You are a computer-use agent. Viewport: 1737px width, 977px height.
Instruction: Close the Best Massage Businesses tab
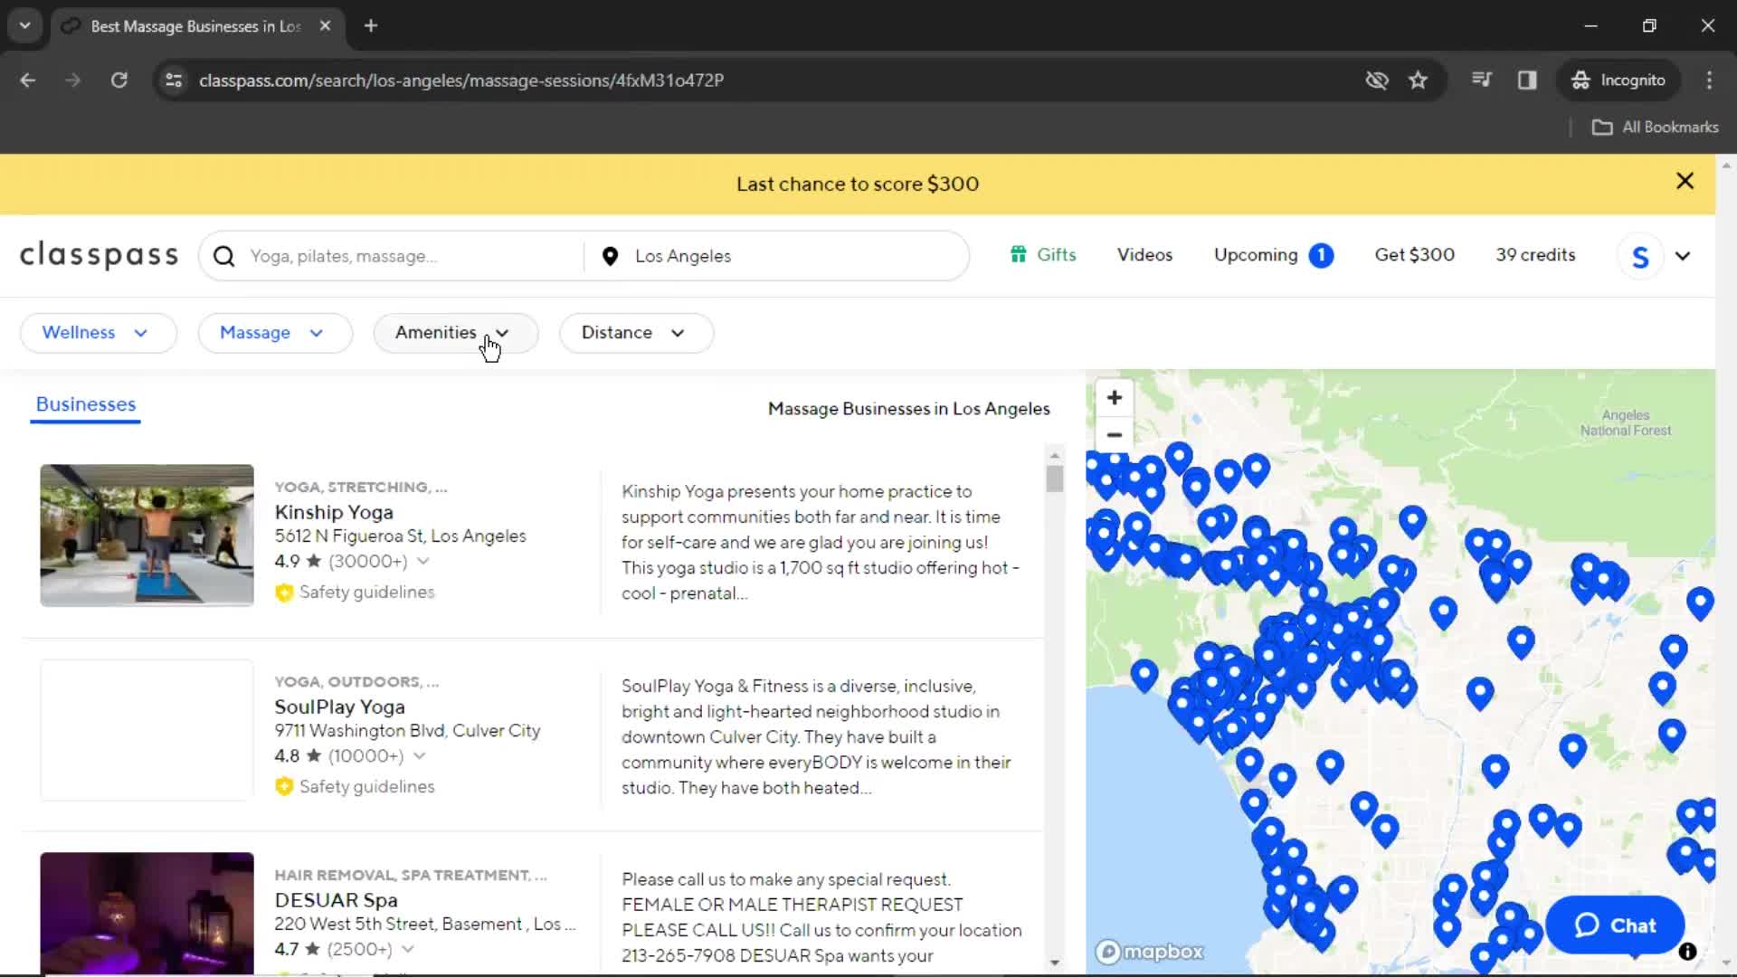point(325,26)
